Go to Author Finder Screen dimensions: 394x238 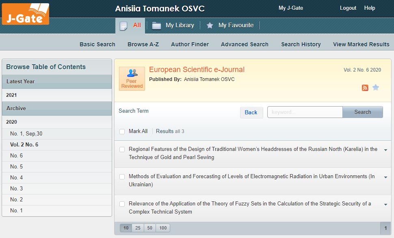(x=190, y=44)
